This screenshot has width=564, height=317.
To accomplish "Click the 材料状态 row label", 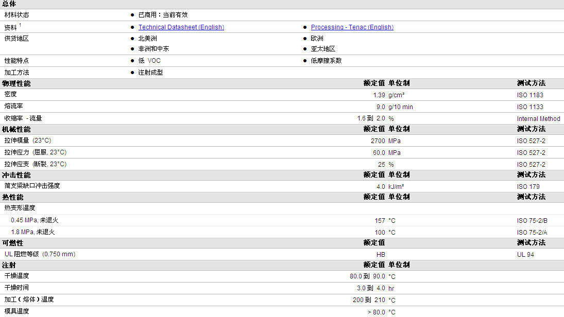I will 16,15.
